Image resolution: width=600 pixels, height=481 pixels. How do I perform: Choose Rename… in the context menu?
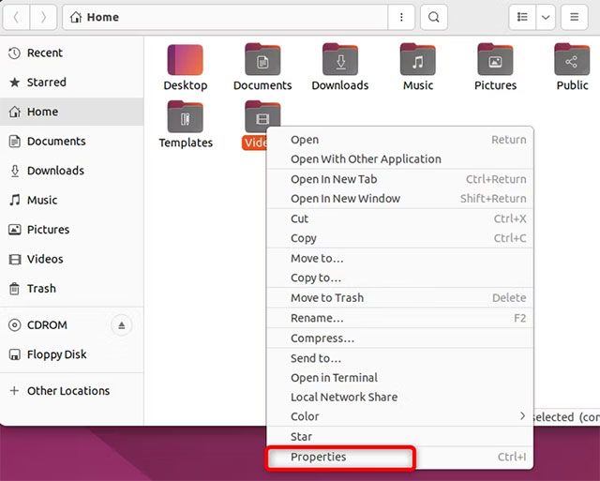point(400,318)
